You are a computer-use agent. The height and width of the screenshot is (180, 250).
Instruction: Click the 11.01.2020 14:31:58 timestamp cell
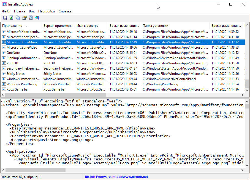(x=225, y=63)
